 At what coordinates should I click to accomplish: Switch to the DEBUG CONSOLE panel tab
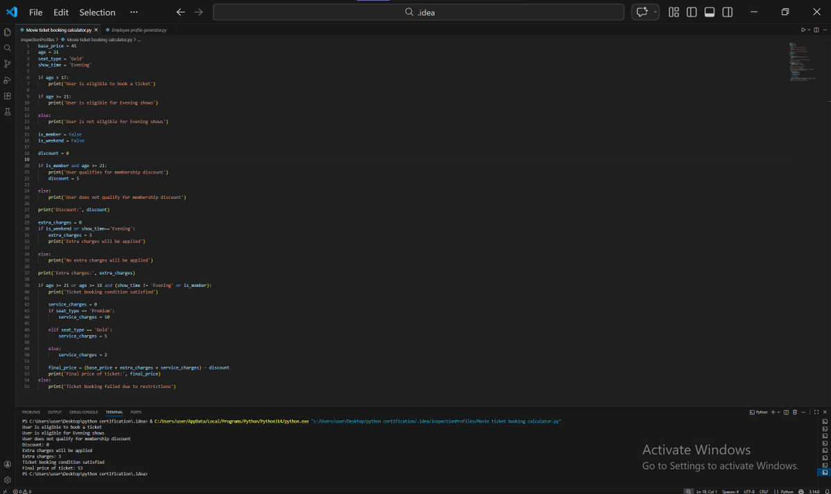(84, 412)
